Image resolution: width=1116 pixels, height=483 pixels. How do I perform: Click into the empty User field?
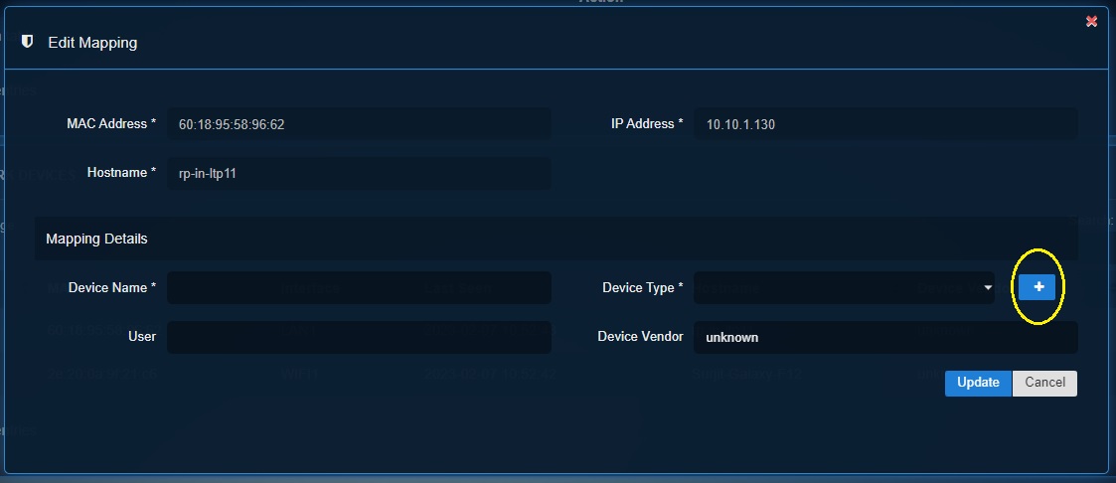(x=359, y=337)
